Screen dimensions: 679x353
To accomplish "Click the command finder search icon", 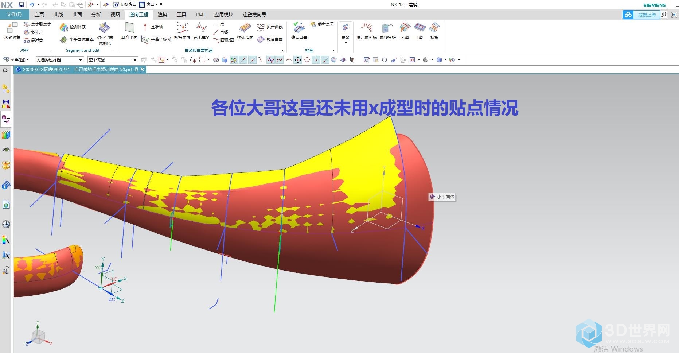I will [x=664, y=15].
